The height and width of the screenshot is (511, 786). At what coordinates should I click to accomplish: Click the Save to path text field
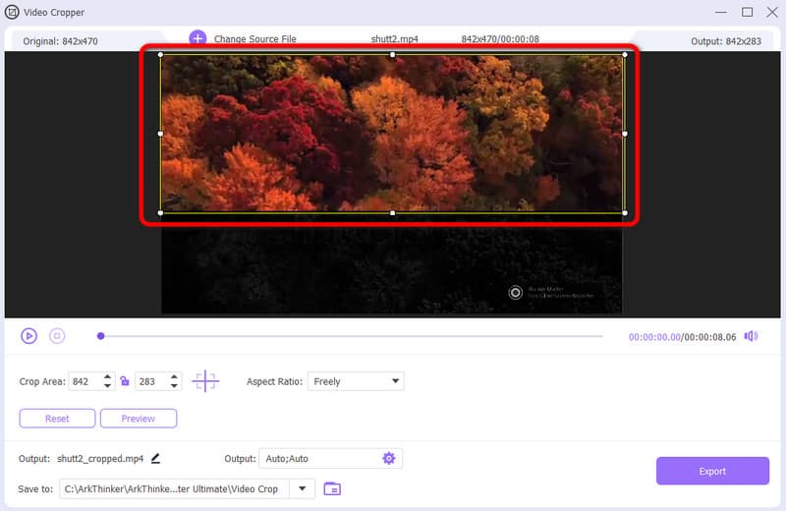point(174,488)
